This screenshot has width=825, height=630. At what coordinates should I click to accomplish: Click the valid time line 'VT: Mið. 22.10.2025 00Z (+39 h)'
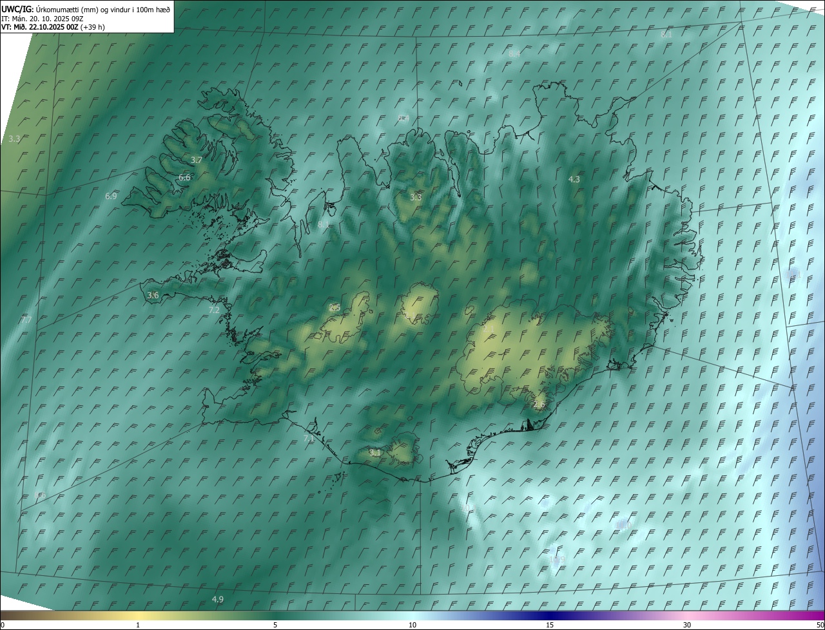(53, 27)
